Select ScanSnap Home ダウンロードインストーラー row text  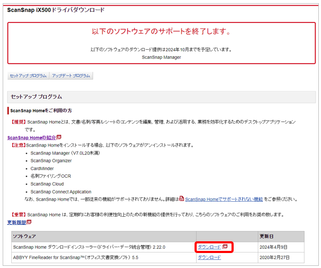pos(89,247)
